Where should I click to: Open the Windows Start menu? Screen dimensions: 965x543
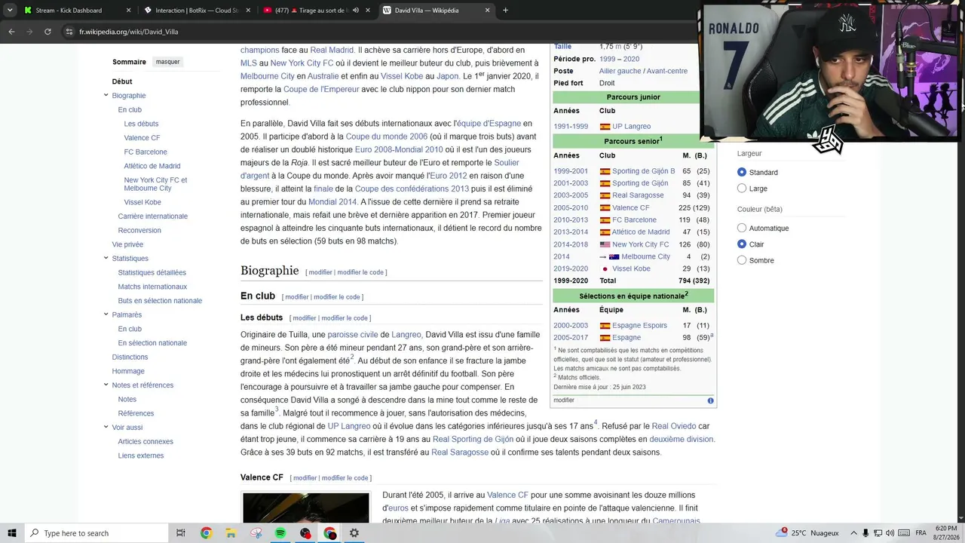click(x=12, y=533)
